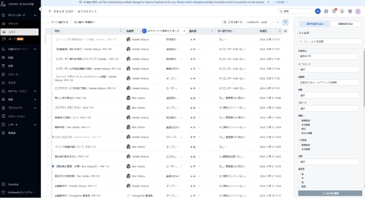The height and width of the screenshot is (198, 365).
Task: Select checkbox for ticket #SR-126
Action: click(48, 49)
